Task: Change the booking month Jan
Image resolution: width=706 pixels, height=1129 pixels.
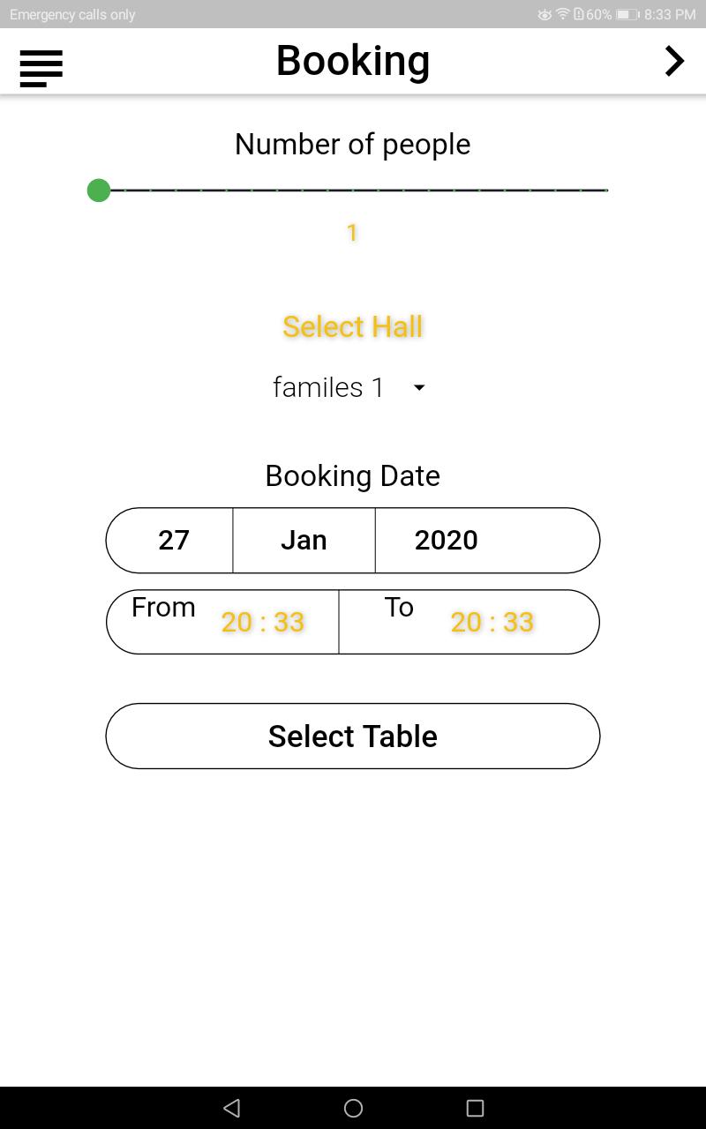Action: click(304, 540)
